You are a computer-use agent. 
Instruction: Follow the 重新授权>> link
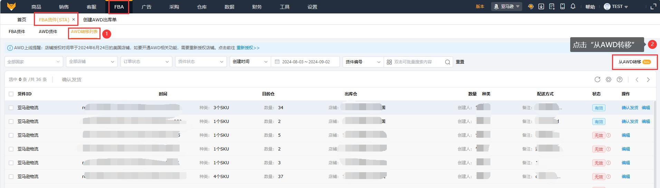click(x=248, y=48)
